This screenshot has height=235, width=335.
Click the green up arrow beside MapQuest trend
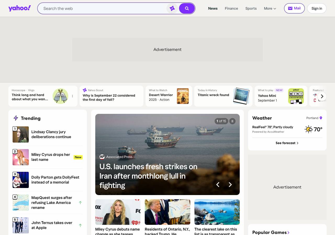80,203
